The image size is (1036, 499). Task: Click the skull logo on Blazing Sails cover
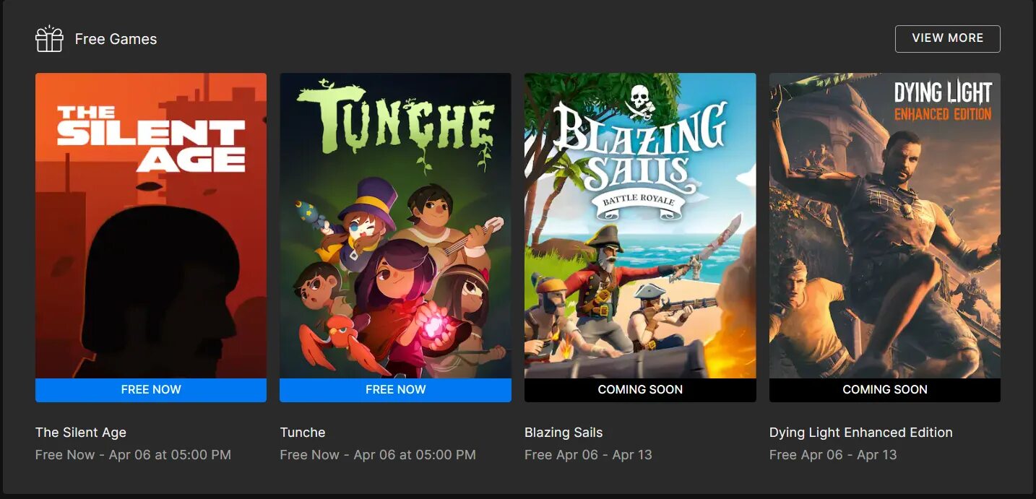[x=640, y=100]
